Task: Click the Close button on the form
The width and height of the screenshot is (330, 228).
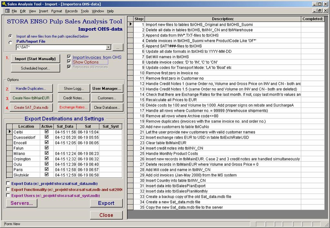Action: click(106, 215)
